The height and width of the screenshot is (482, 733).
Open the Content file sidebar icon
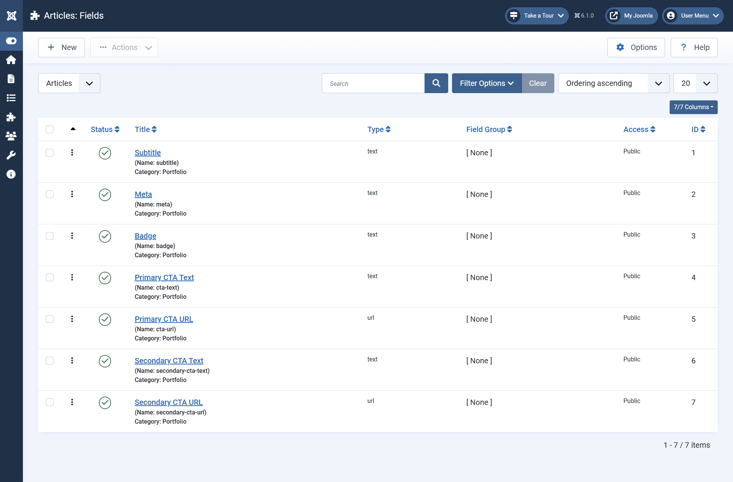[x=11, y=79]
